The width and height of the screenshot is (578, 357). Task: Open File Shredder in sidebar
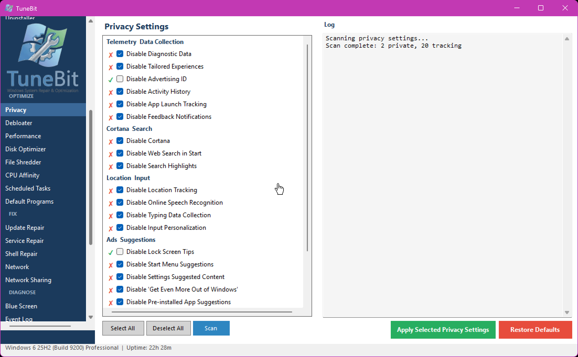(x=43, y=162)
